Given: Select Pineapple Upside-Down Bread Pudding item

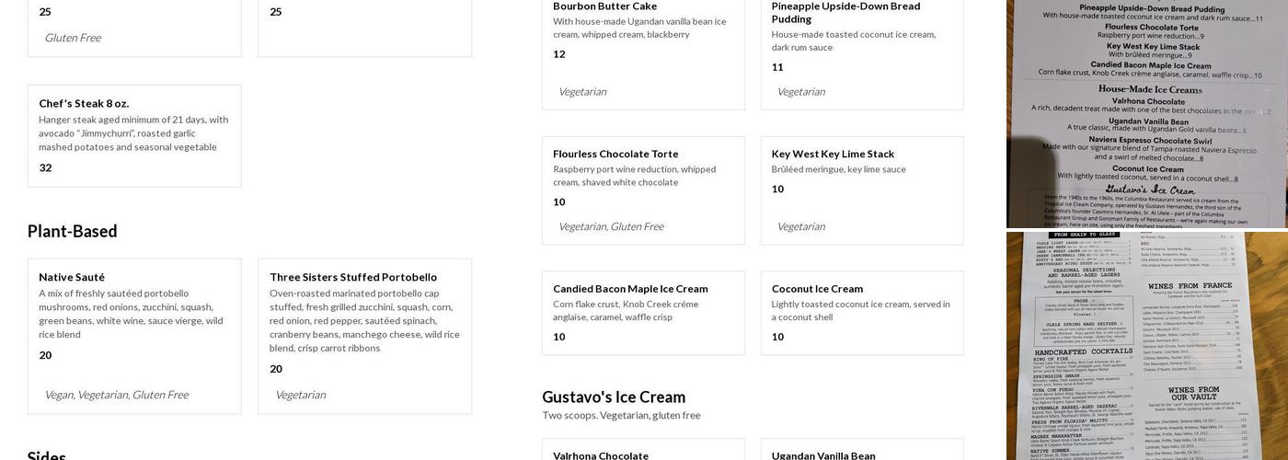Looking at the screenshot, I should point(845,12).
